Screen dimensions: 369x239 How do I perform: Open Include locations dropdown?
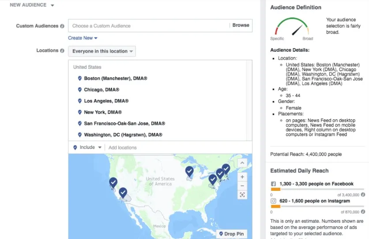[87, 148]
